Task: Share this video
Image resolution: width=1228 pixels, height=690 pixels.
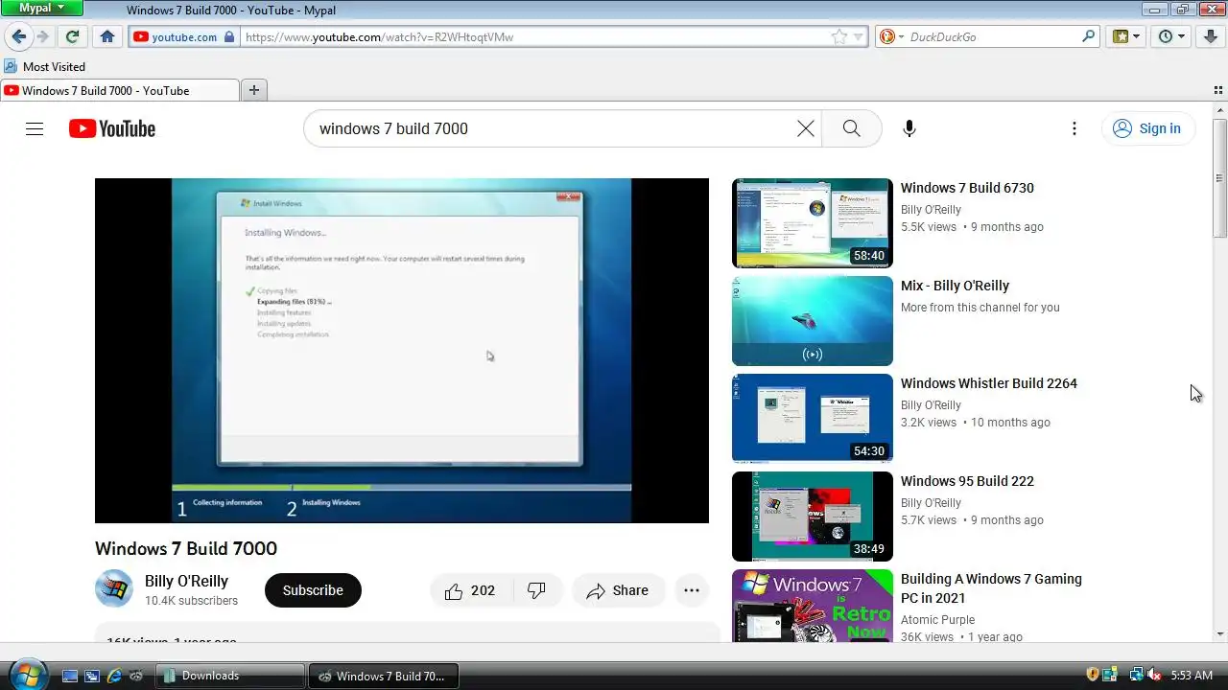Action: pos(619,590)
